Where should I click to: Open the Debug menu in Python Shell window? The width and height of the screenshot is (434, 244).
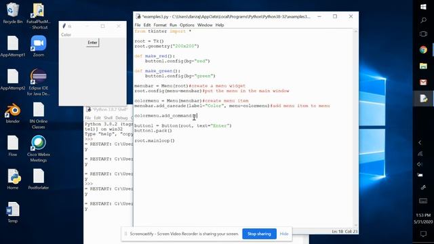point(121,118)
